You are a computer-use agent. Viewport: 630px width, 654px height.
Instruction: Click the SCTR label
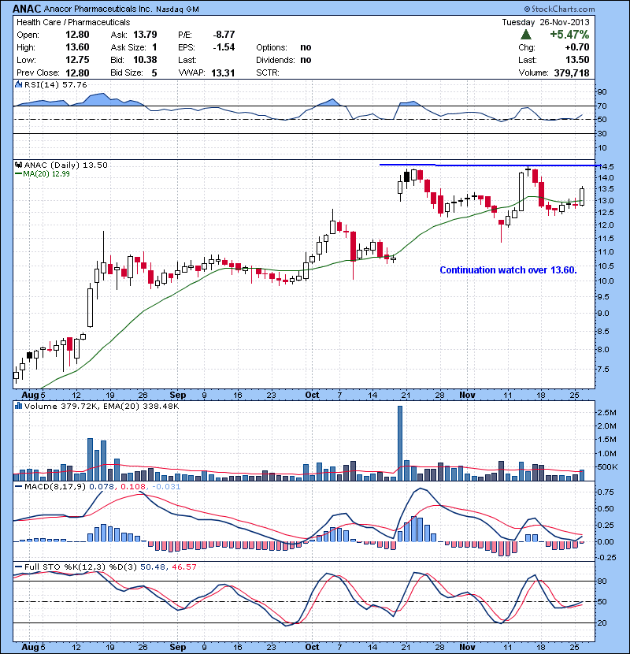point(268,73)
